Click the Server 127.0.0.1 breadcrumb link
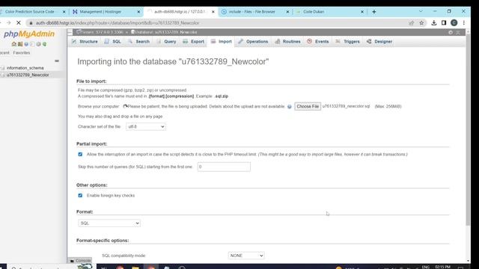Image resolution: width=479 pixels, height=269 pixels. pos(100,32)
